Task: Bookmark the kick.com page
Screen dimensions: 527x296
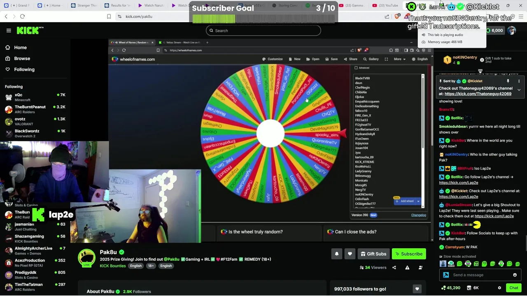Action: click(x=109, y=16)
